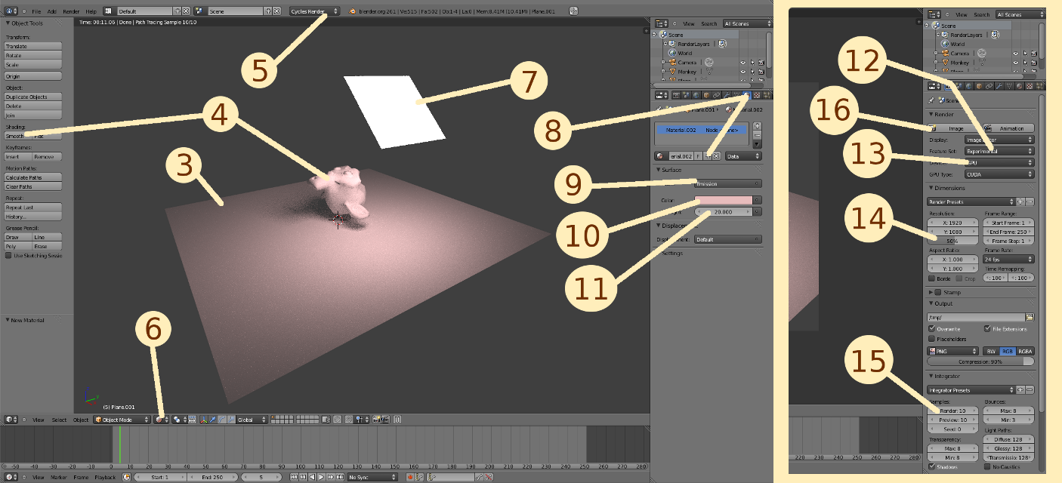This screenshot has width=1062, height=483.
Task: Click the Repeat Last button
Action: coord(32,207)
